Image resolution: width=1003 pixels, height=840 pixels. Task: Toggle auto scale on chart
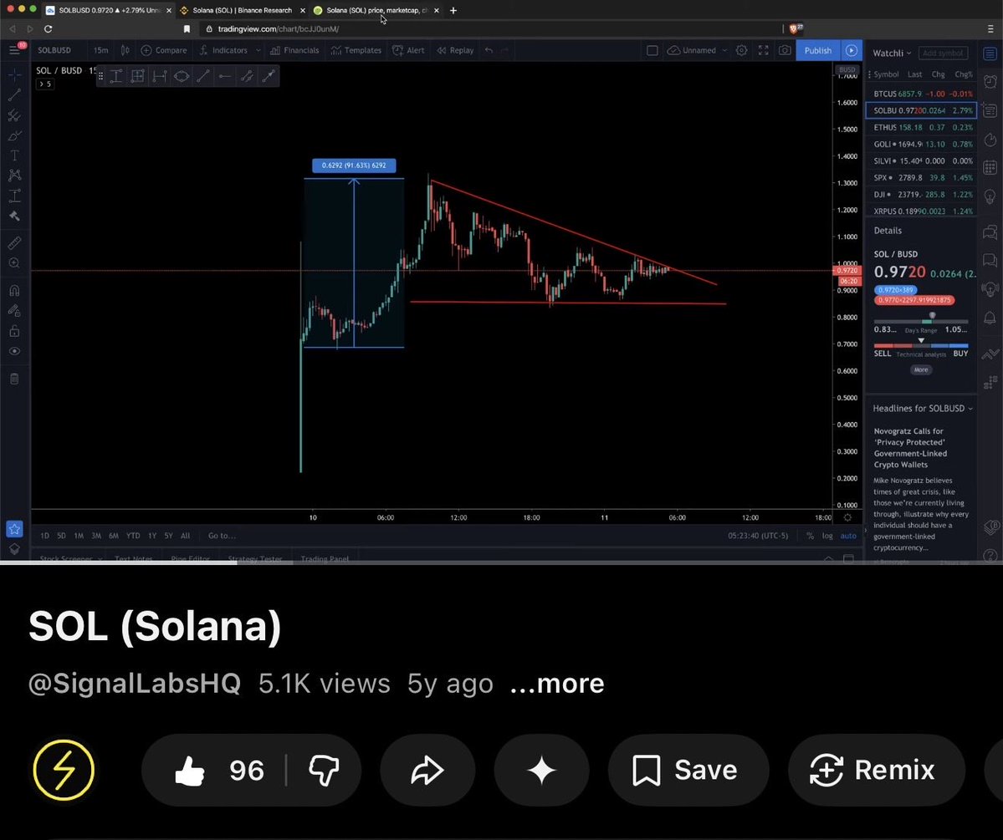[x=848, y=536]
